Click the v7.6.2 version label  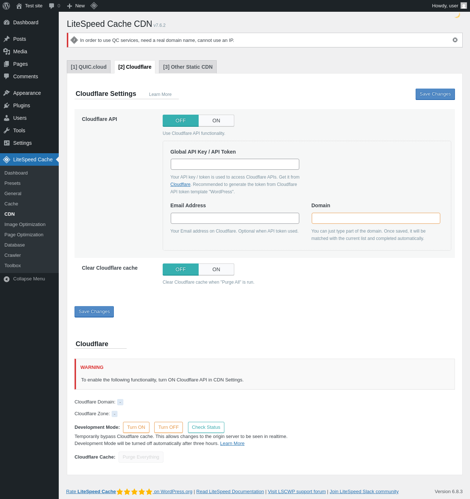coord(159,25)
